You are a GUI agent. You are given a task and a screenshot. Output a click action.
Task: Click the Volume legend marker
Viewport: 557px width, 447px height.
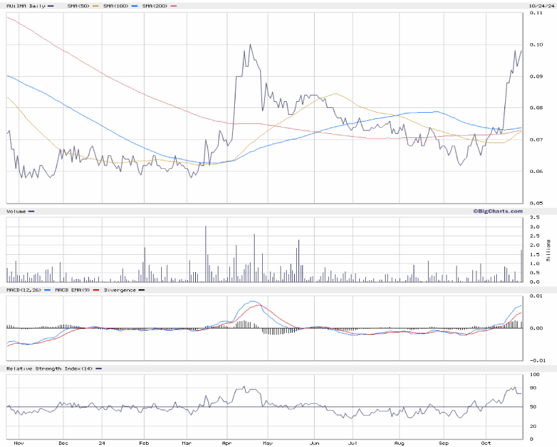click(31, 212)
